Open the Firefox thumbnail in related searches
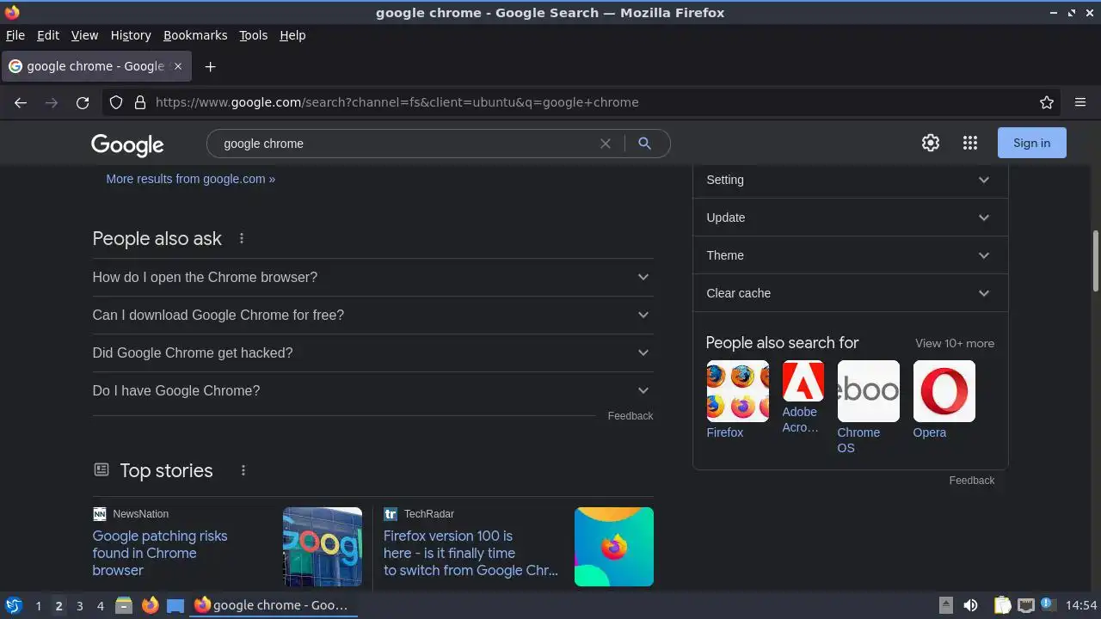The width and height of the screenshot is (1101, 619). pos(737,391)
